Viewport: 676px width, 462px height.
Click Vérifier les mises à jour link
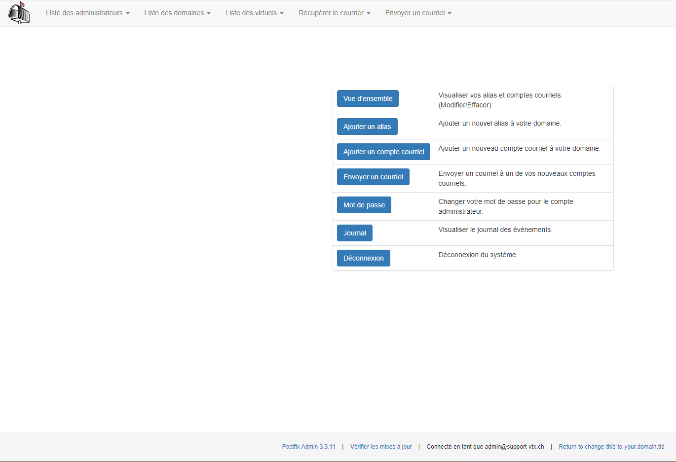tap(381, 447)
